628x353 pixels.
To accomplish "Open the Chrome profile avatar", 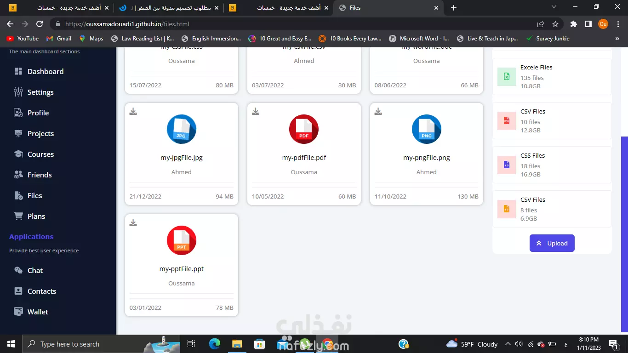I will (603, 24).
